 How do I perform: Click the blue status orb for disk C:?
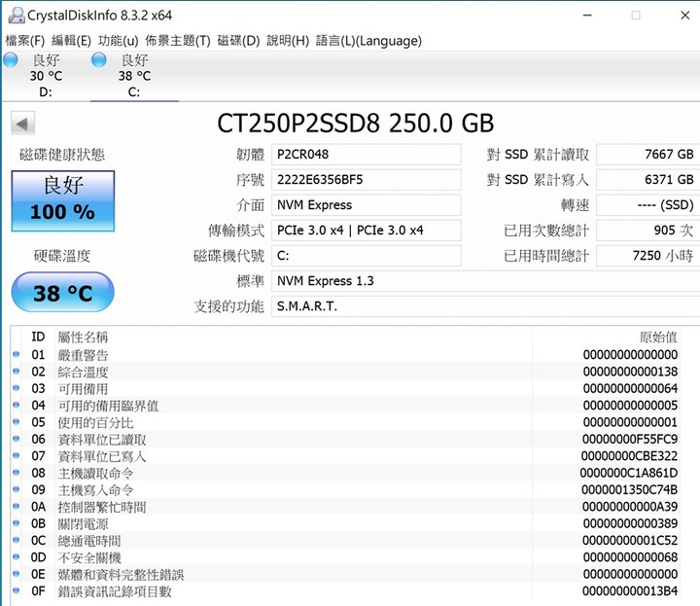pyautogui.click(x=99, y=60)
